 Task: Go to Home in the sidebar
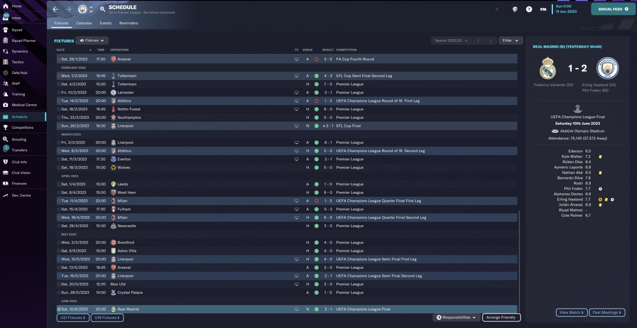[16, 6]
